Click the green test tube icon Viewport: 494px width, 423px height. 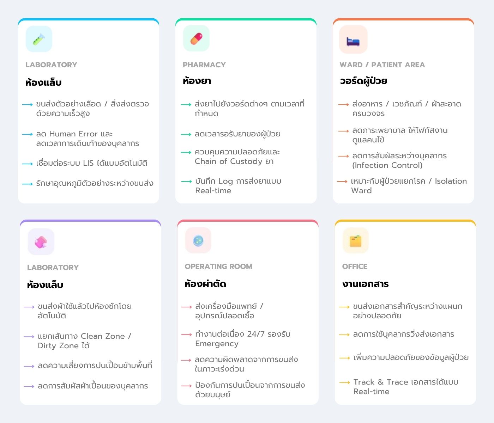[x=39, y=39]
